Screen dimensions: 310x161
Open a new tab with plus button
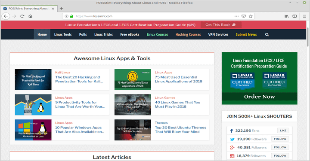pyautogui.click(x=62, y=8)
